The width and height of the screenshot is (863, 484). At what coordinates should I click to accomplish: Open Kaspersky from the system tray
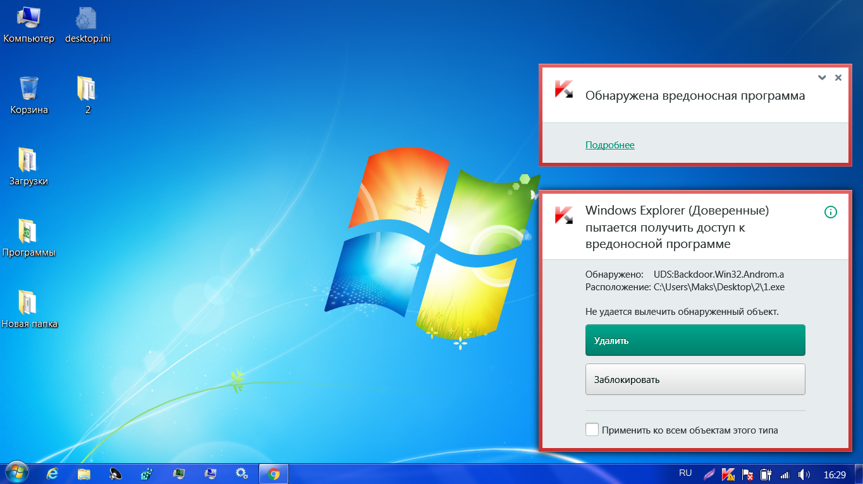[728, 474]
